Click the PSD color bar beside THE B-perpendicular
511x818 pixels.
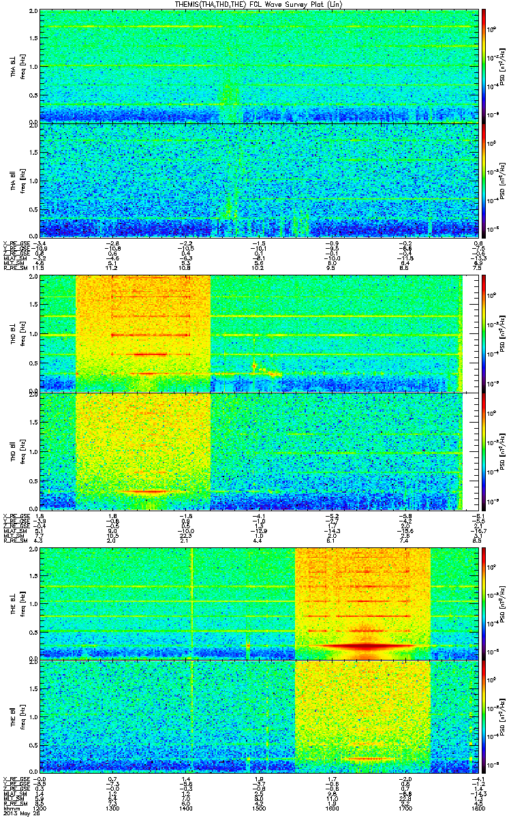tap(484, 604)
